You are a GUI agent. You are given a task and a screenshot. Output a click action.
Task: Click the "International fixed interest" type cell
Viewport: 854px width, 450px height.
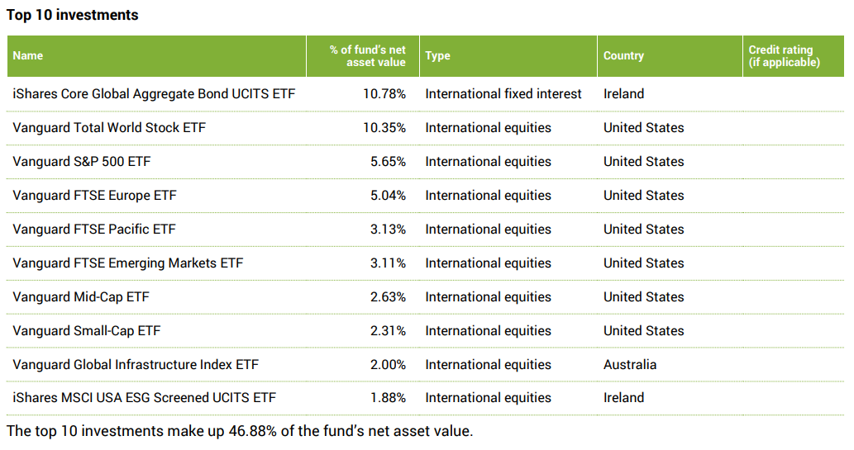[503, 93]
